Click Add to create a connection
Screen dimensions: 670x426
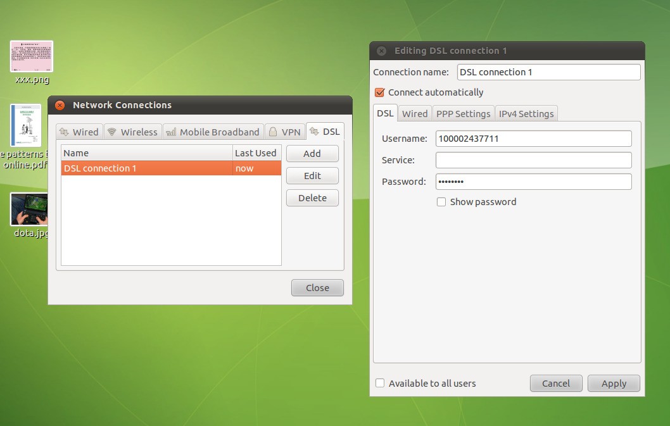pos(312,154)
